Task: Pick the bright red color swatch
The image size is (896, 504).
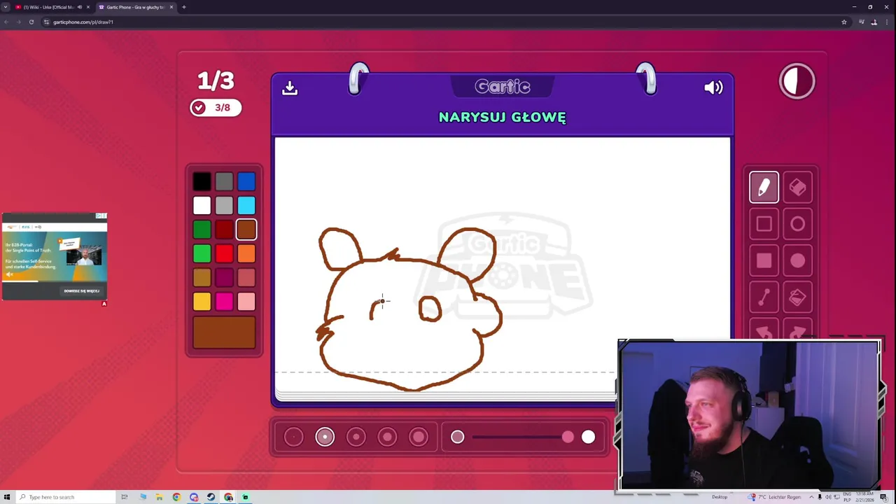Action: coord(224,253)
